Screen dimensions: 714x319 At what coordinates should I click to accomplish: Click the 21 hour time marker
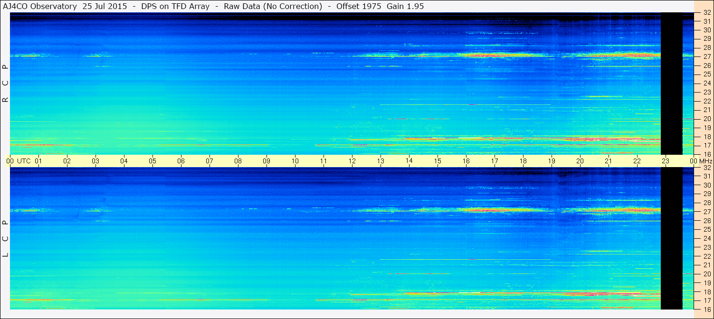point(609,161)
